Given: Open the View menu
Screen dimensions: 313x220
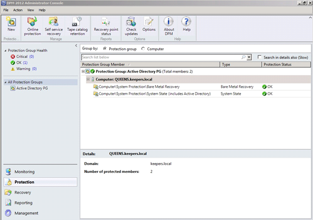Looking at the screenshot, I should point(30,10).
